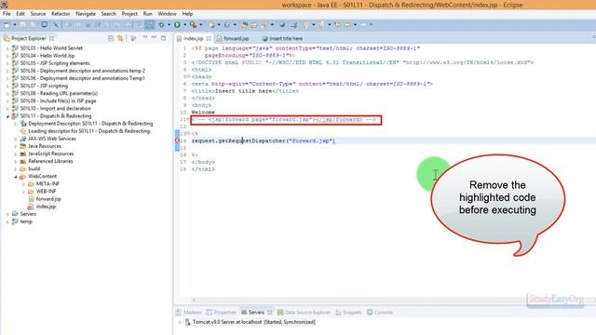Switch to the Console tab

coord(380,313)
